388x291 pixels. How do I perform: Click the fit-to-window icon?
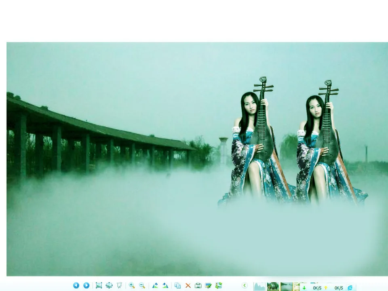[x=109, y=285]
